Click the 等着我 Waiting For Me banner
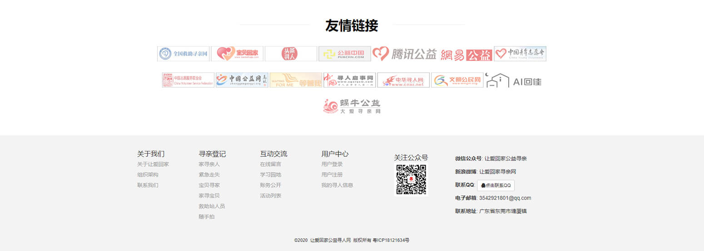The width and height of the screenshot is (704, 251). coord(296,80)
